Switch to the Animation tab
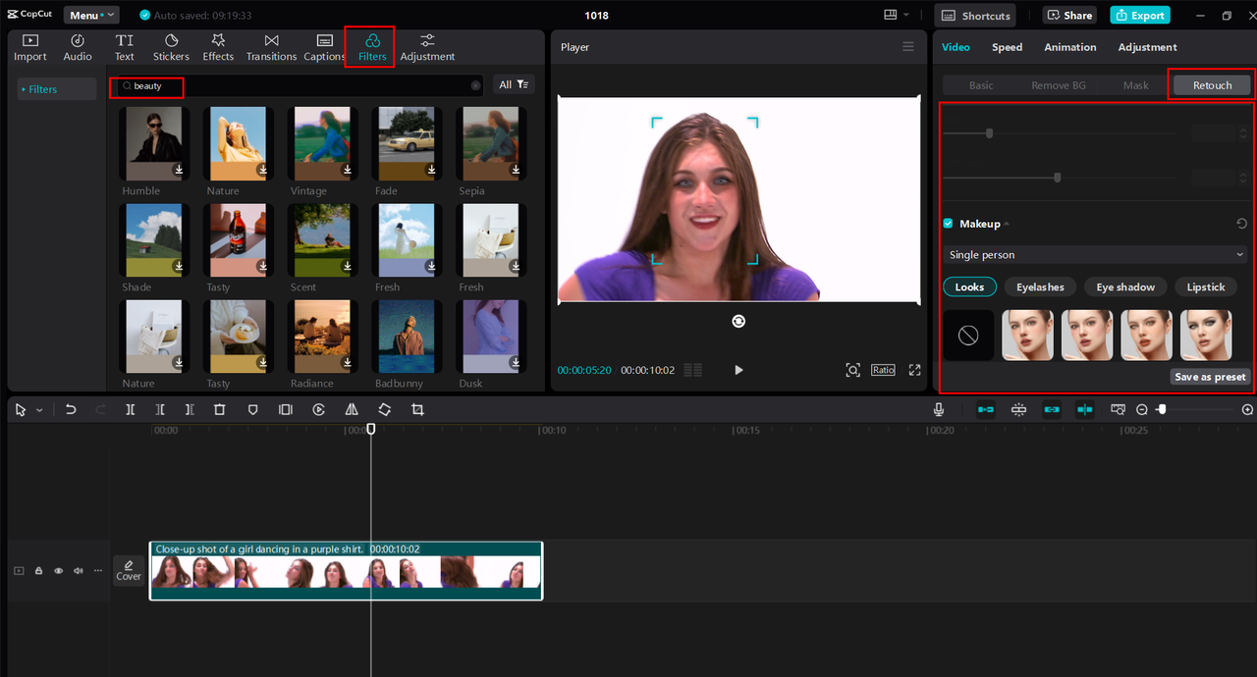 pyautogui.click(x=1069, y=47)
